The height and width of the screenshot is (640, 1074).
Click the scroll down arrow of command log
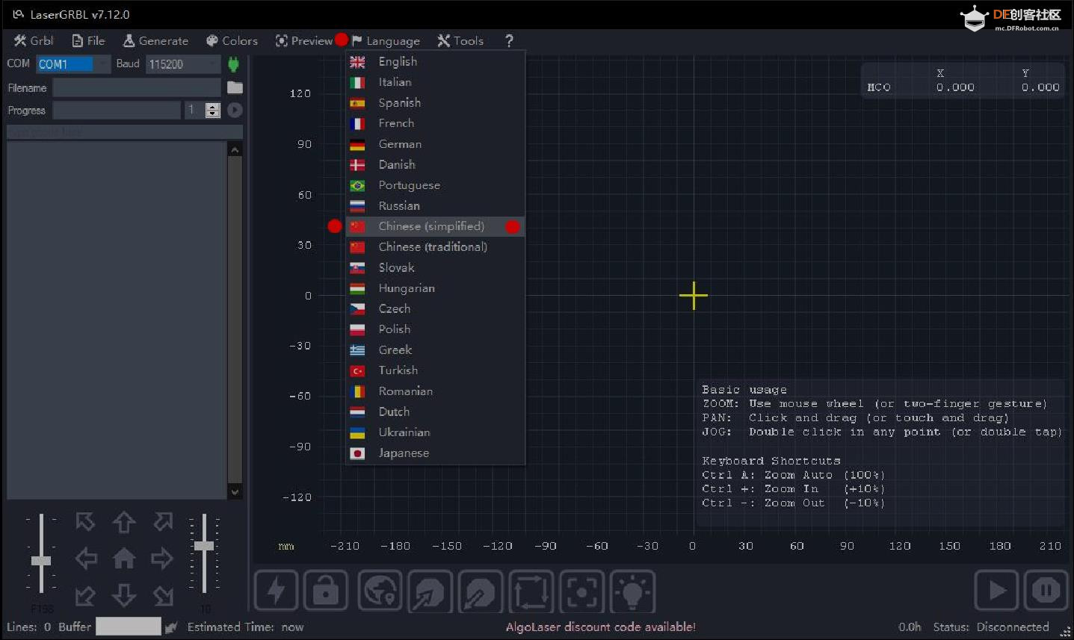(235, 491)
